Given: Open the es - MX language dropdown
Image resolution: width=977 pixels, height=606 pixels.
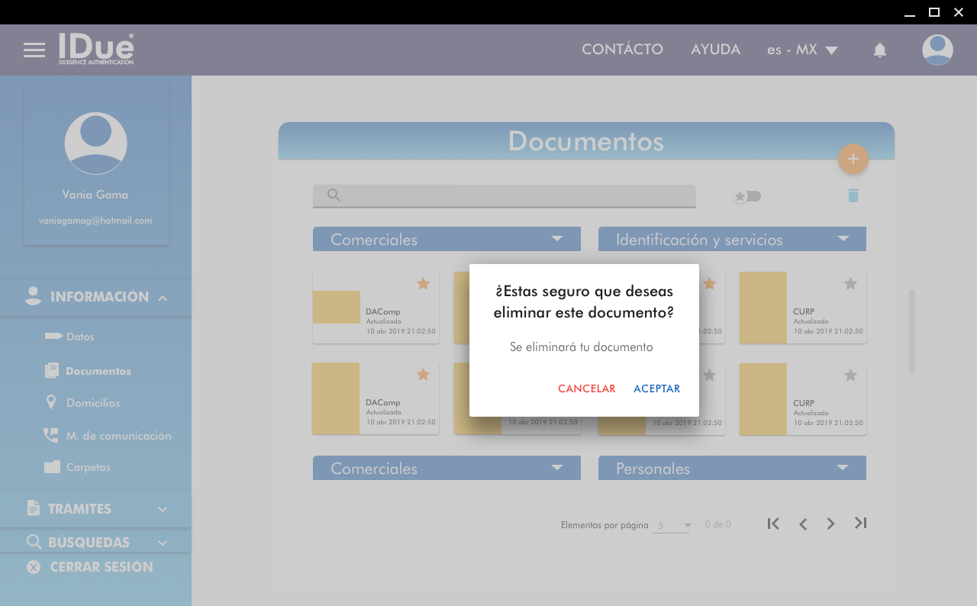Looking at the screenshot, I should click(802, 50).
